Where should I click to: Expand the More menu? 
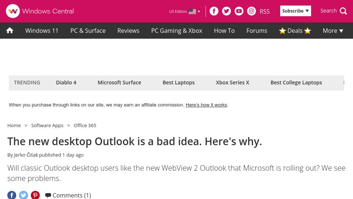(333, 31)
